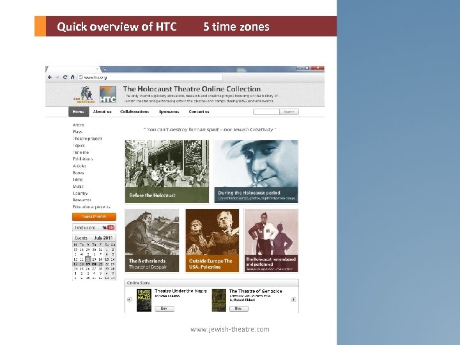460x345 pixels.
Task: Open the Home nav tab
Action: tap(79, 112)
